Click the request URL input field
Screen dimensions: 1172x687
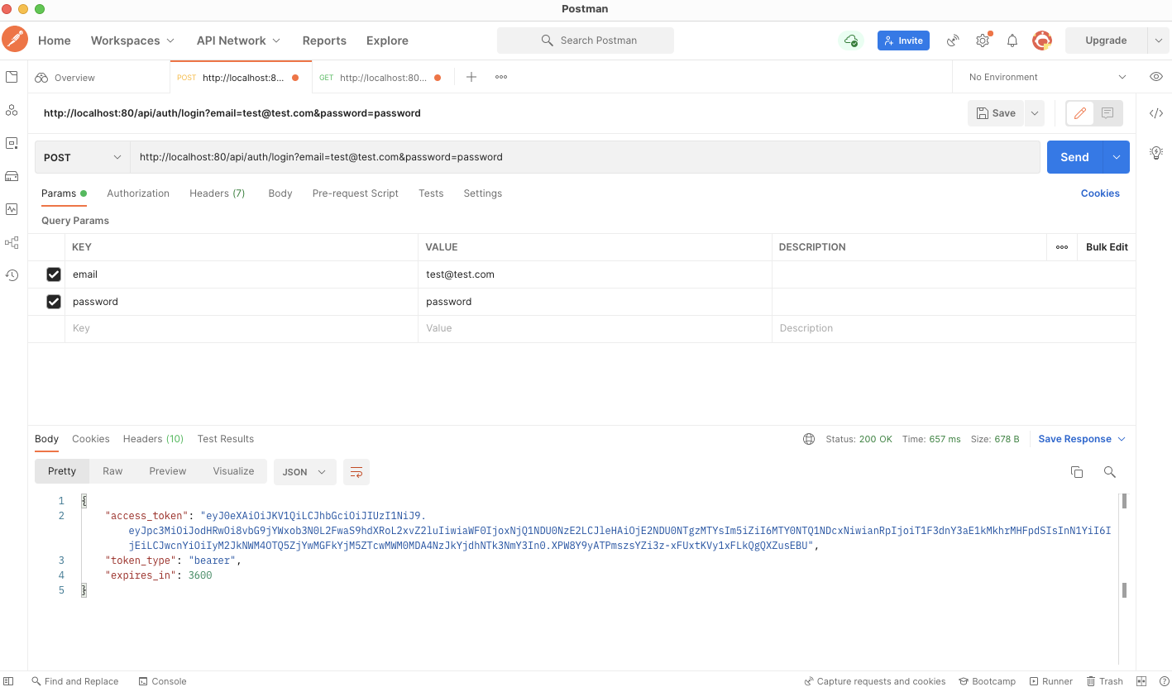(585, 157)
